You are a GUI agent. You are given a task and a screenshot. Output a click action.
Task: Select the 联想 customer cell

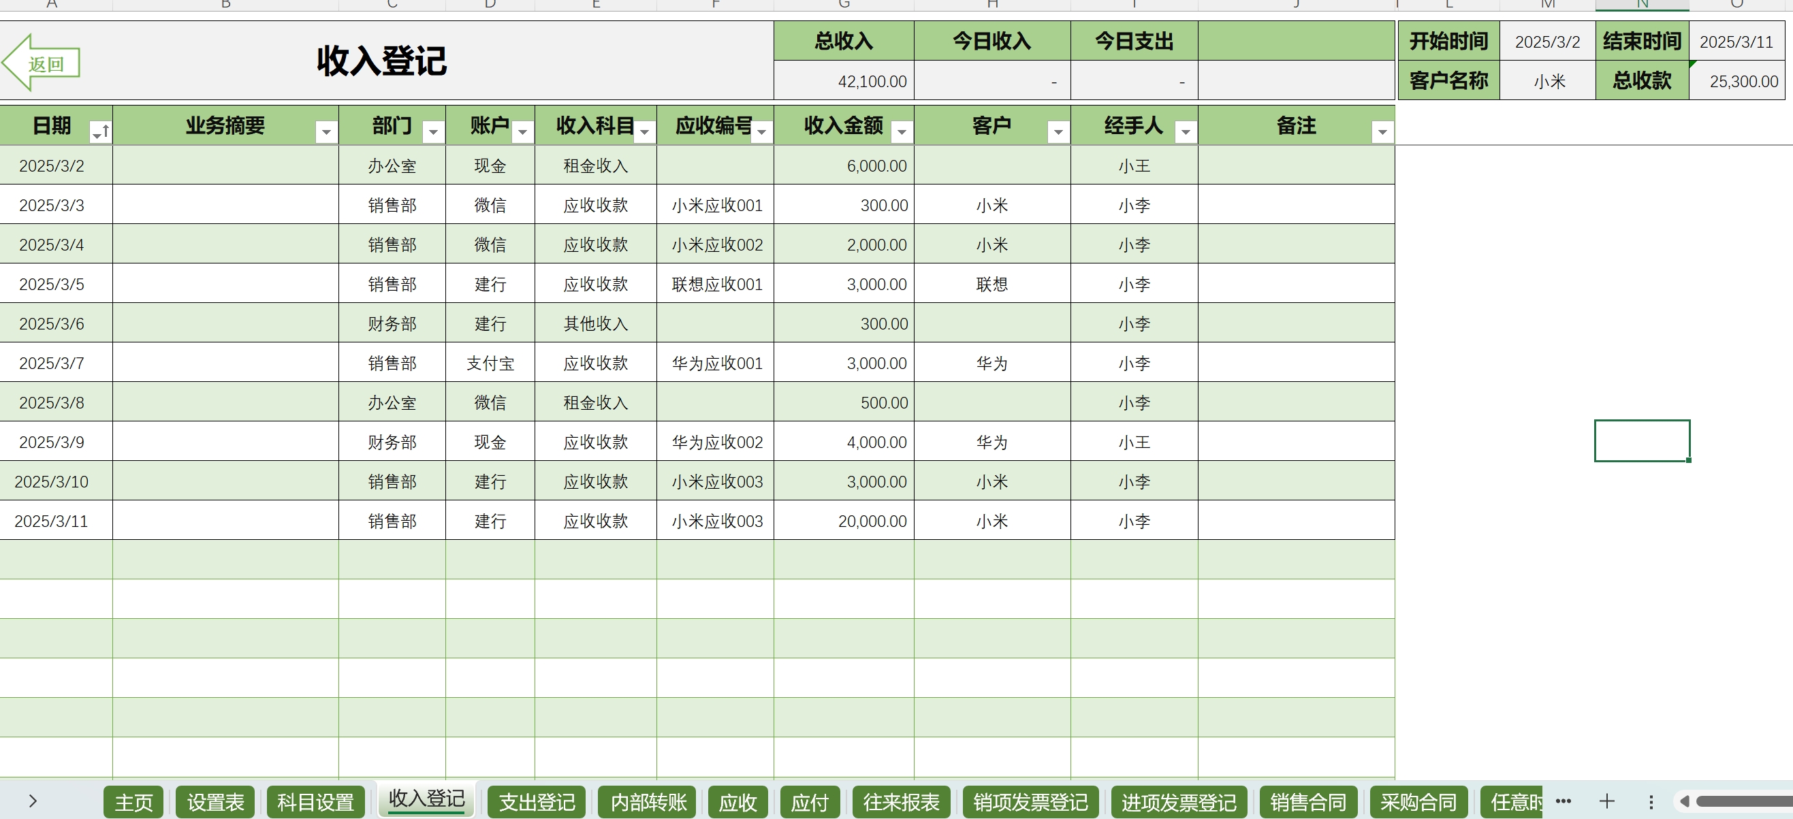click(992, 284)
